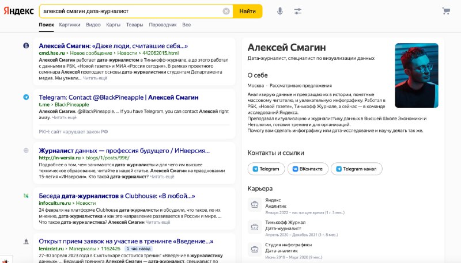Click the cmd.hse.ru domain link

[52, 53]
